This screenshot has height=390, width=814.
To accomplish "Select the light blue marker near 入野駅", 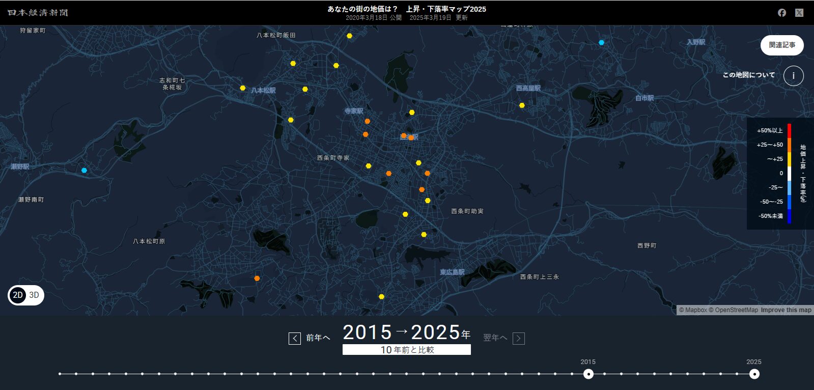I will (601, 43).
